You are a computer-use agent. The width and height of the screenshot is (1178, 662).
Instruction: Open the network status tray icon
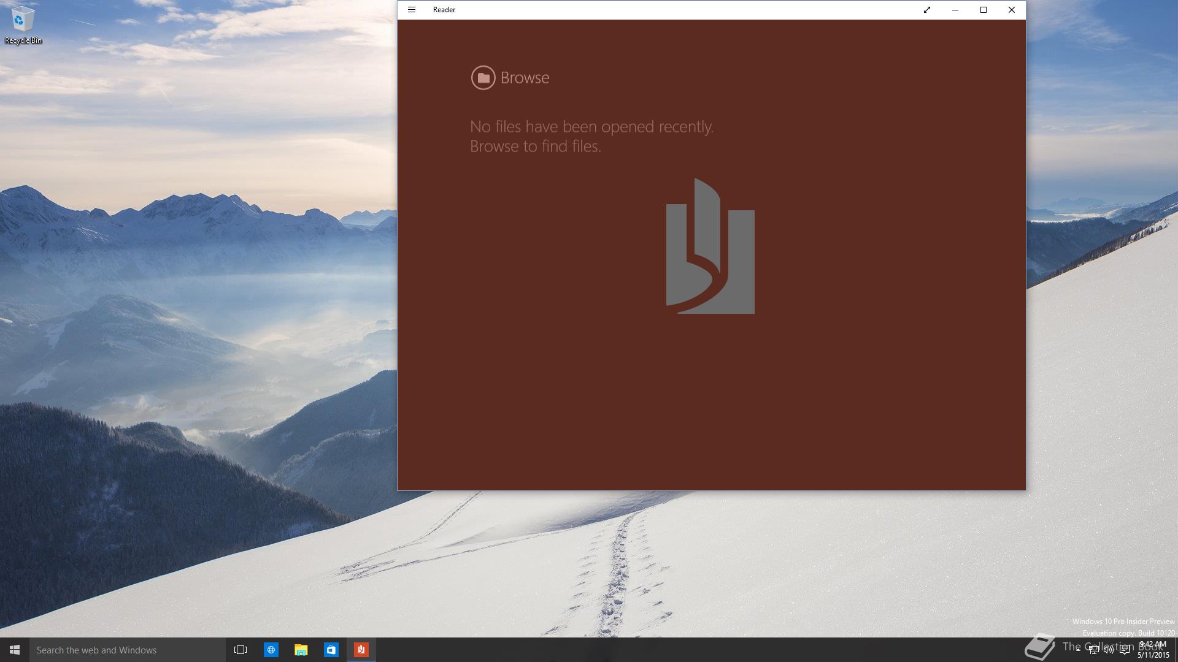pos(1093,650)
